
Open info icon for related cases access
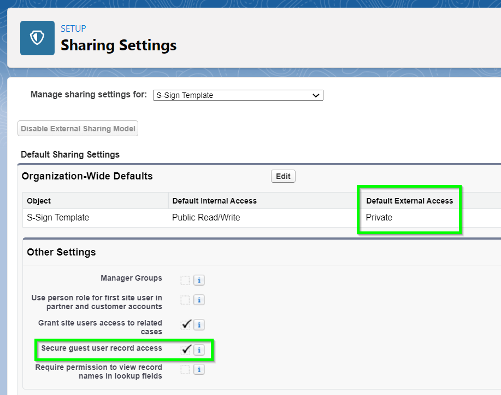[199, 325]
